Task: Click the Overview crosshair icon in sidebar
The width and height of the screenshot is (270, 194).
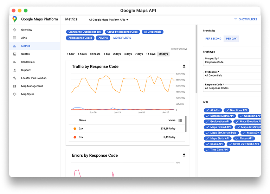Action: coord(15,30)
